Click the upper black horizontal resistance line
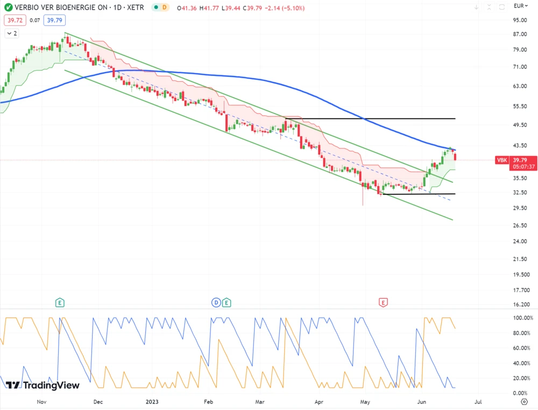Screen dimensions: 538x410 point(377,118)
